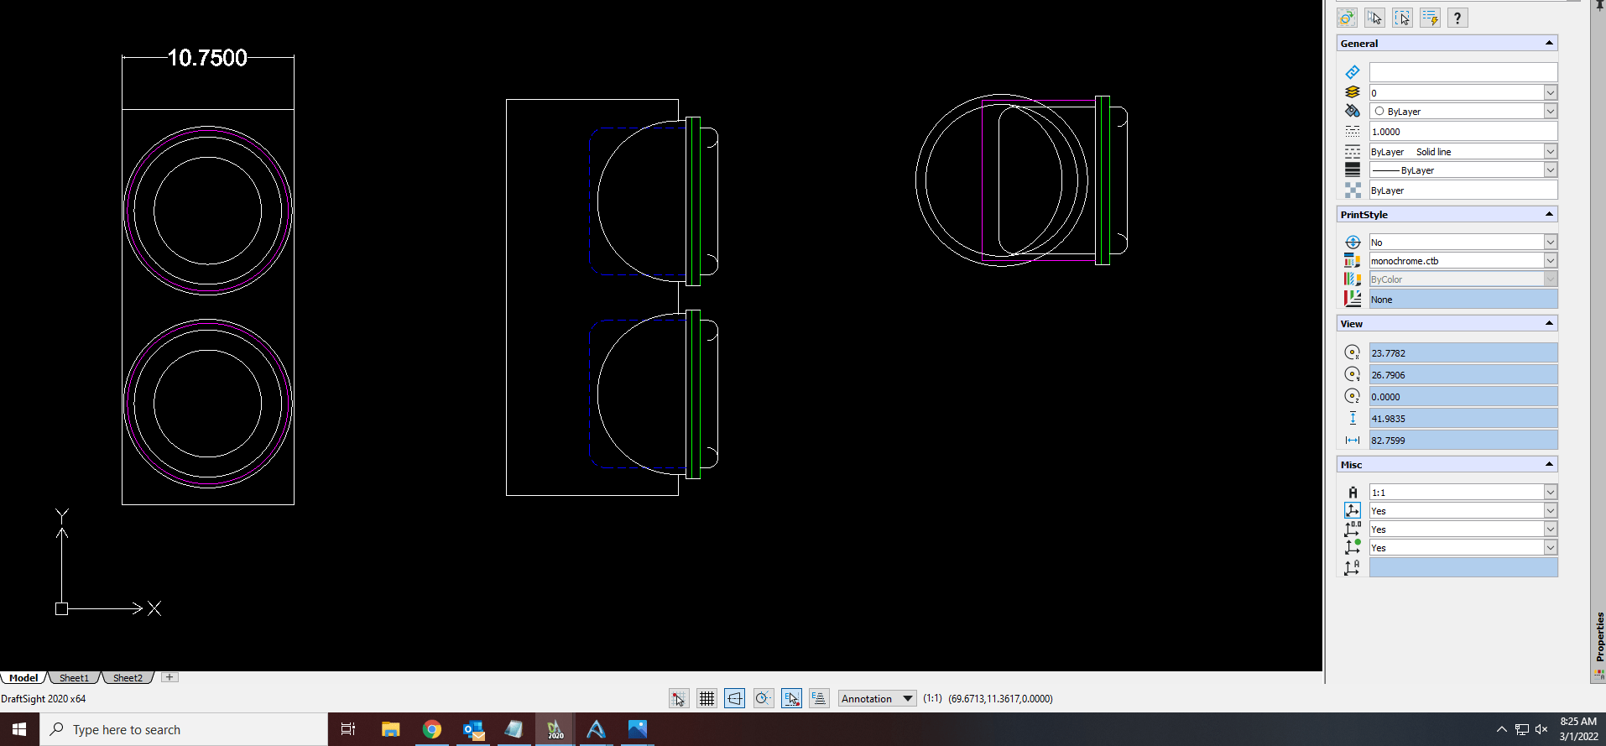Click the view width icon beside 82.7599
The width and height of the screenshot is (1606, 746).
point(1352,441)
